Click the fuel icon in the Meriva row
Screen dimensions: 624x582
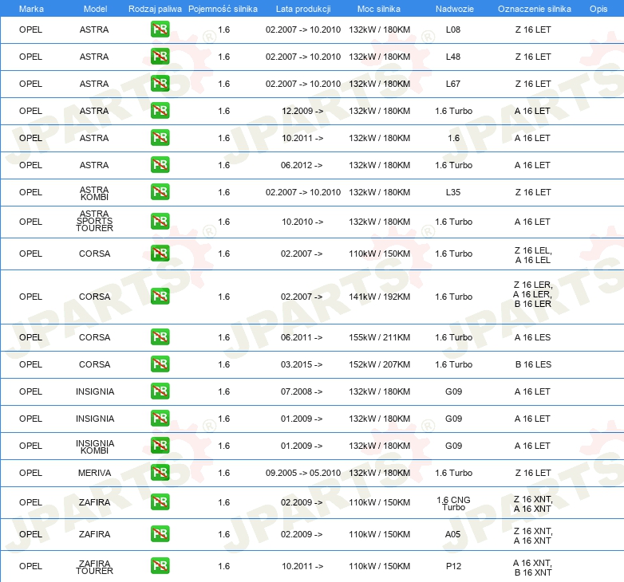[x=160, y=473]
